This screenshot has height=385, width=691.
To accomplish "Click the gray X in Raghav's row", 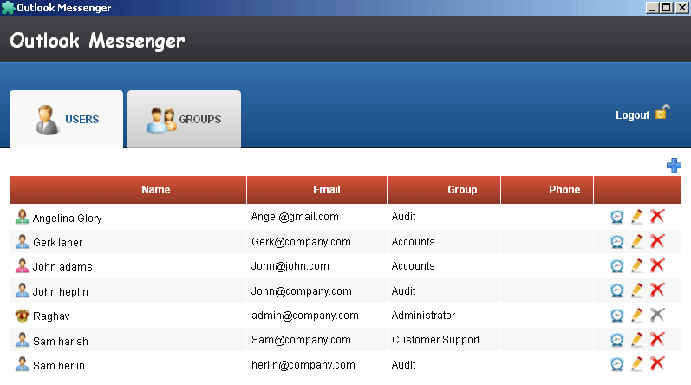I will point(657,315).
